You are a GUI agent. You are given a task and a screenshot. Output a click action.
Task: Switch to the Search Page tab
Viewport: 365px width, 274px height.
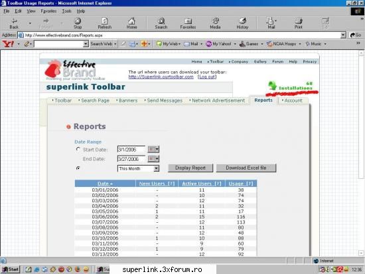pos(94,100)
